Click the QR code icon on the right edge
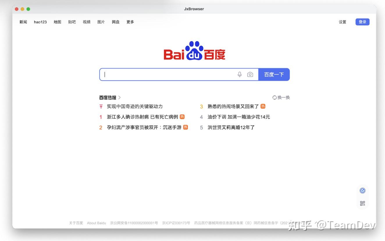385x241 pixels. pos(362,203)
